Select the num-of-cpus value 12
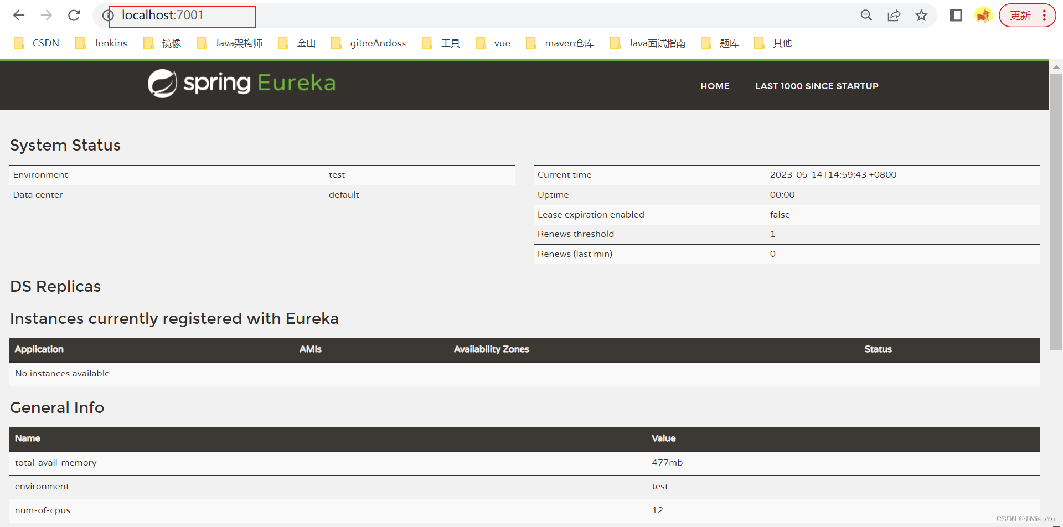 [657, 510]
